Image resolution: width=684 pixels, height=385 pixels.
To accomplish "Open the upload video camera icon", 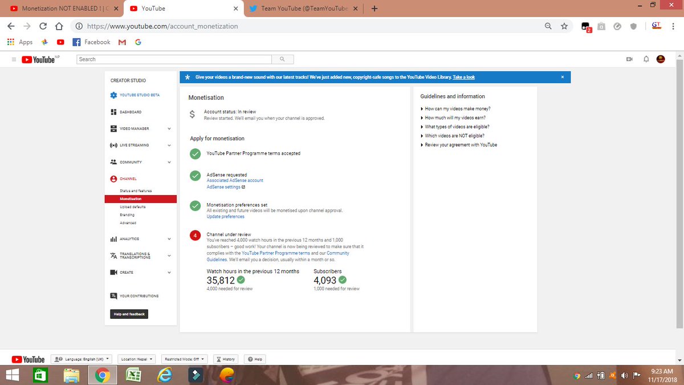I will point(630,59).
